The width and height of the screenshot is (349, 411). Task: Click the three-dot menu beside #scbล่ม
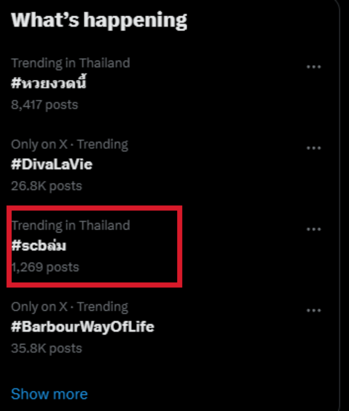click(314, 229)
